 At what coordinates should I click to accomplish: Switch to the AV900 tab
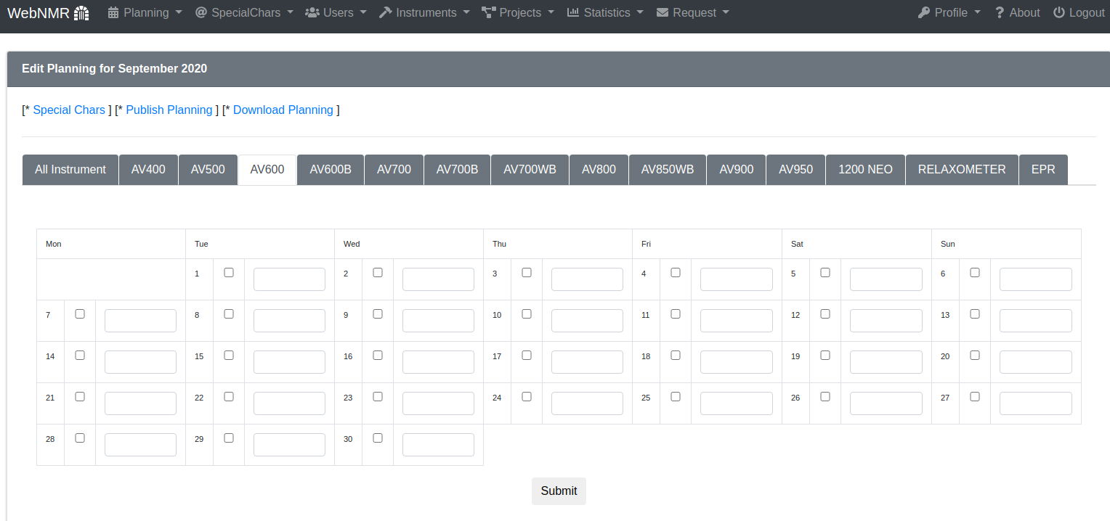[737, 170]
